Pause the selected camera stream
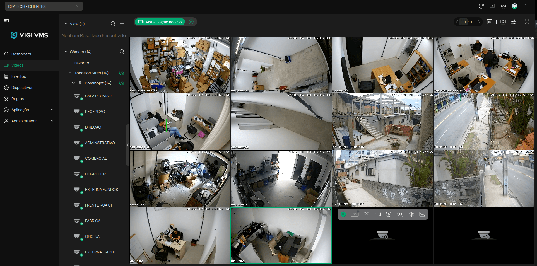Screen dimensions: 537x266 point(343,214)
